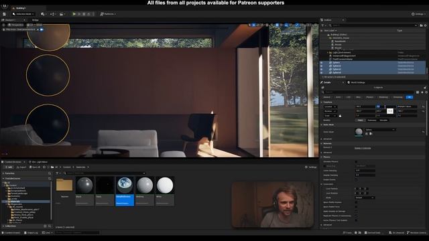The image size is (429, 241).
Task: Select PostProcessVolume in the Outliner
Action: pos(343,59)
